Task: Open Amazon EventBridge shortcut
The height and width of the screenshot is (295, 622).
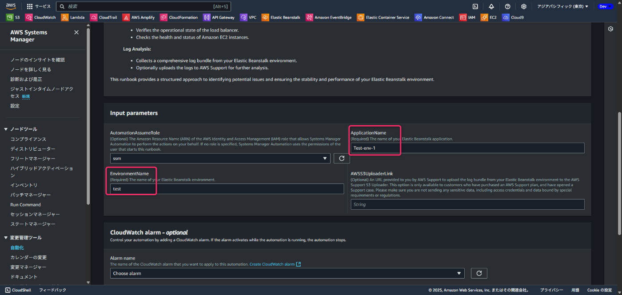Action: click(329, 18)
